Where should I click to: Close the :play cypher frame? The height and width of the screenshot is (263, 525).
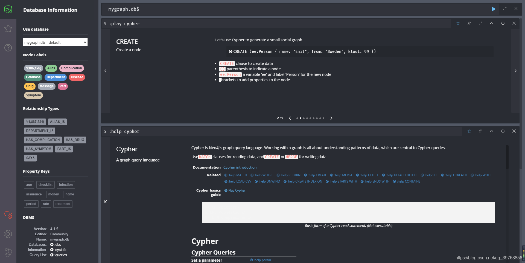514,23
